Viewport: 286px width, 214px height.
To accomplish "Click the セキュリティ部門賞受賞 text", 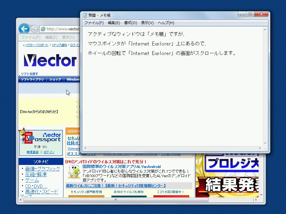I will pyautogui.click(x=86, y=192).
